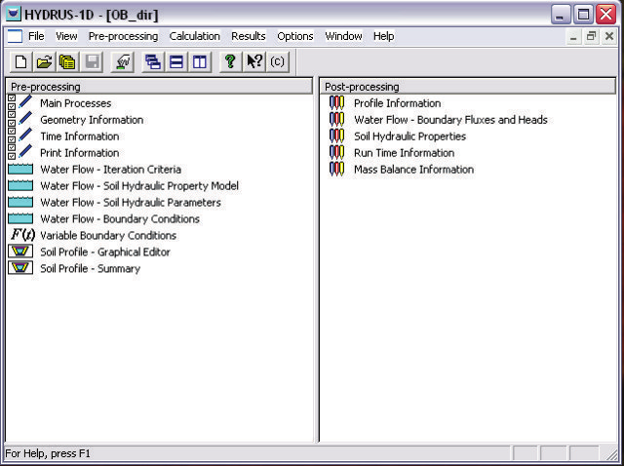Open the Help menu

tap(383, 36)
